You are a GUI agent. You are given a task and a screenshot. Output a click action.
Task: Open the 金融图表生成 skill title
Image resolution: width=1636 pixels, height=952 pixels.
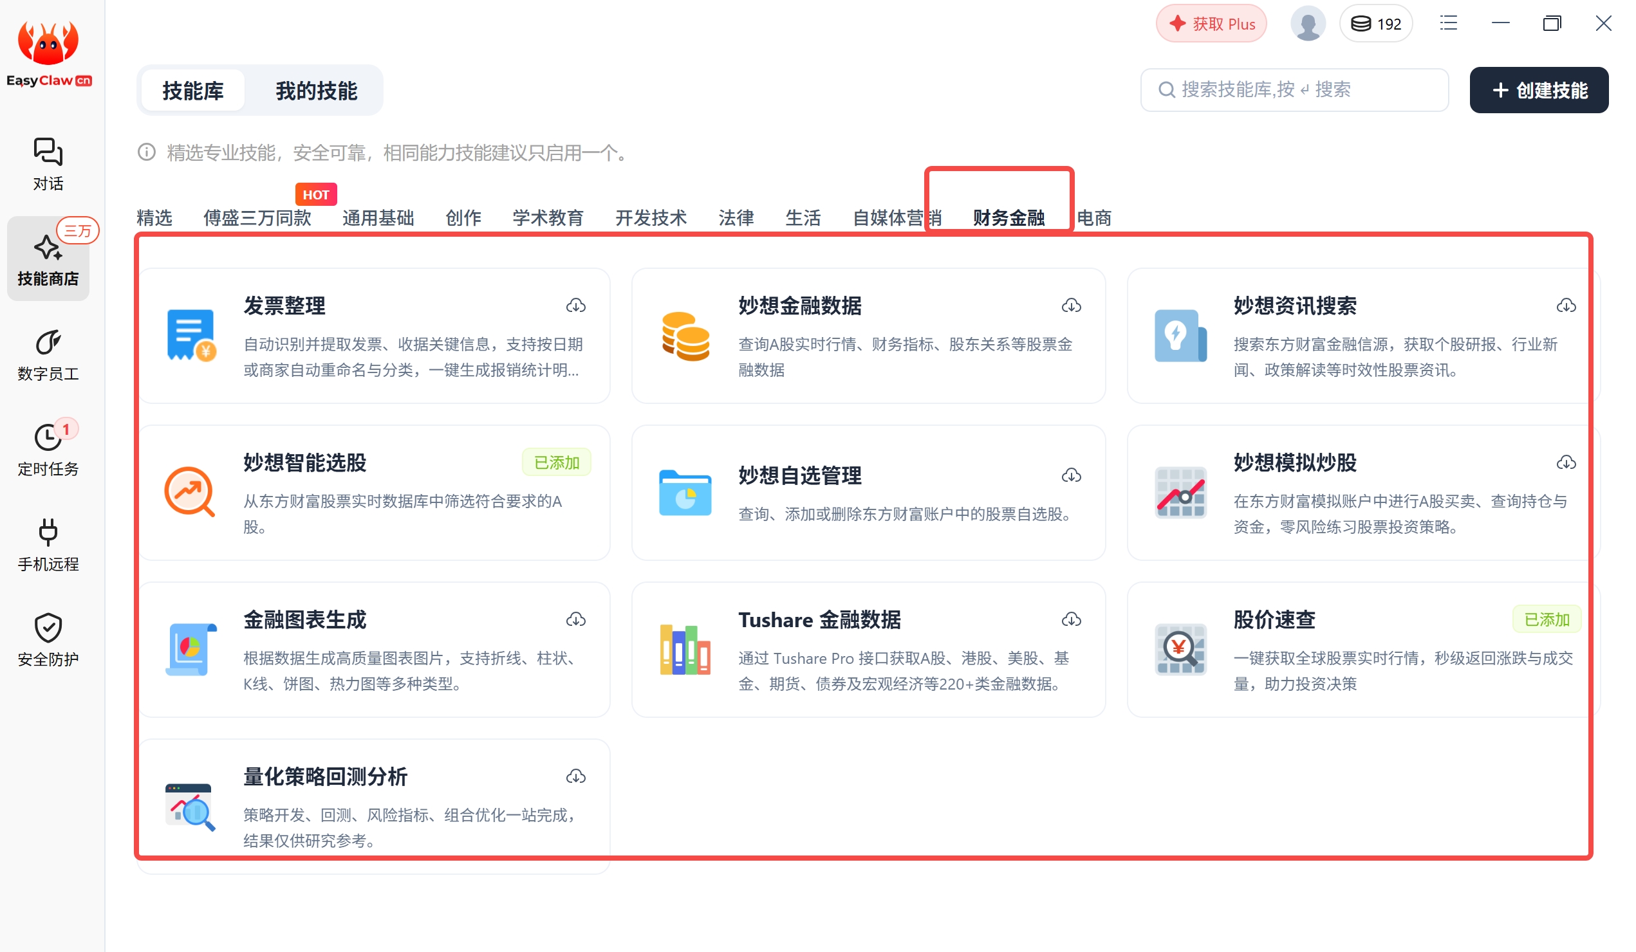click(305, 620)
